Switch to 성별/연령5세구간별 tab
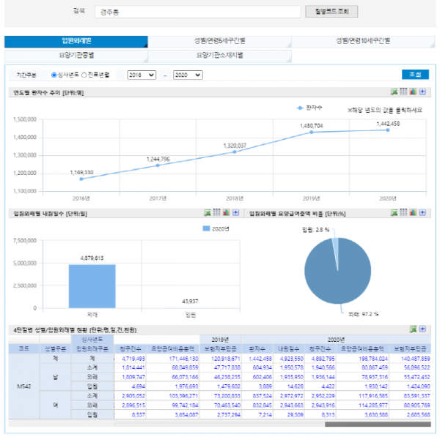 [x=219, y=42]
